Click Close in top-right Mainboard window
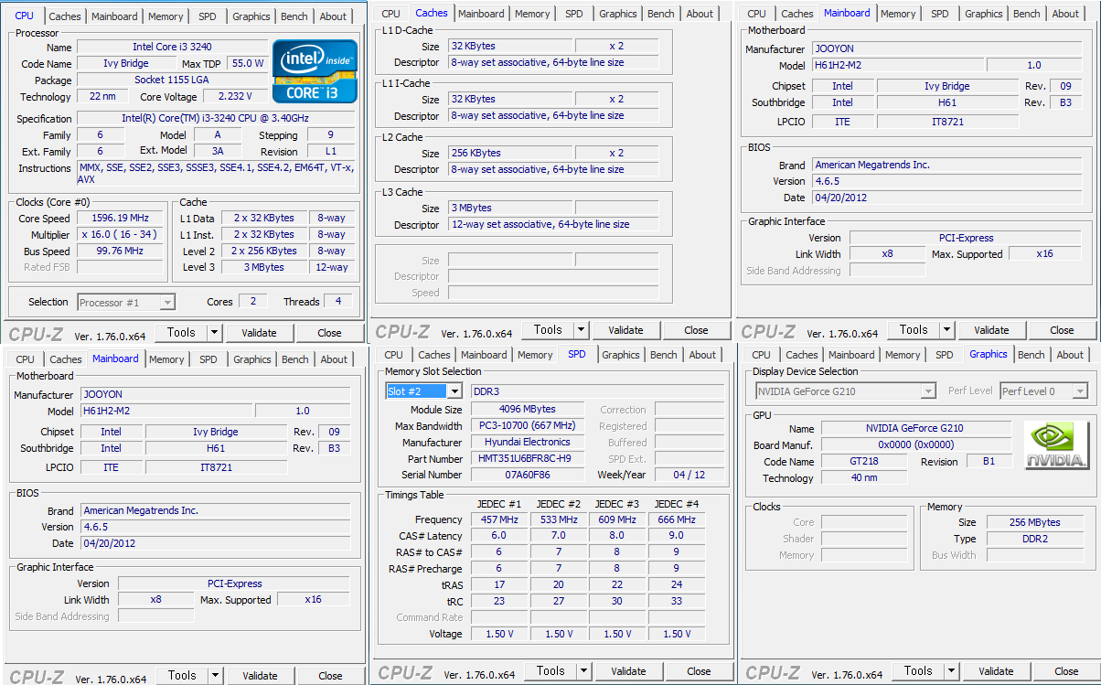 [1062, 330]
